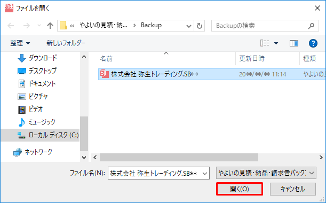Sort by 種類 column header
The width and height of the screenshot is (326, 203).
[309, 59]
